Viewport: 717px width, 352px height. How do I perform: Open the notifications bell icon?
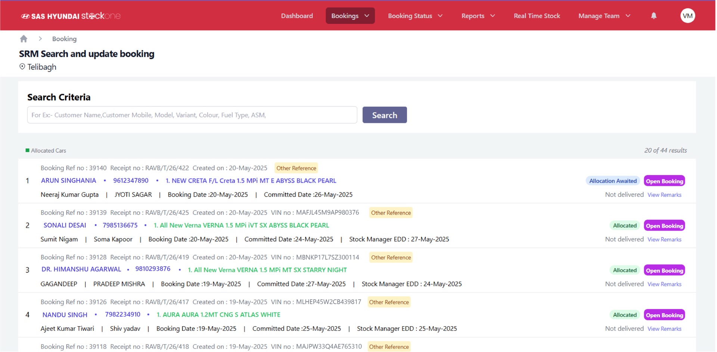[654, 16]
